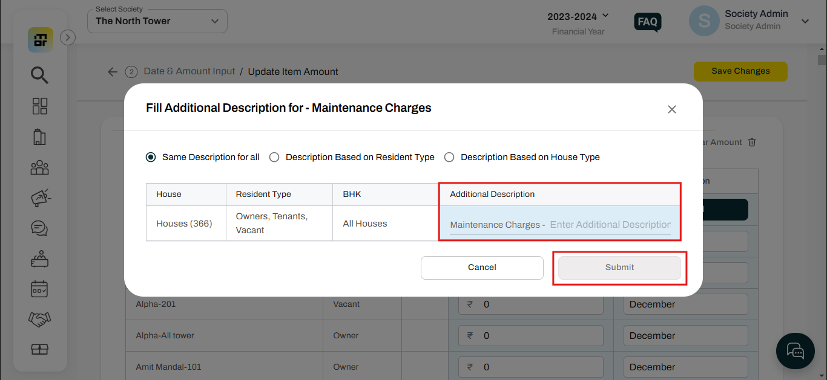Expand the Society Admin profile menu
Viewport: 827px width, 380px height.
(x=805, y=21)
